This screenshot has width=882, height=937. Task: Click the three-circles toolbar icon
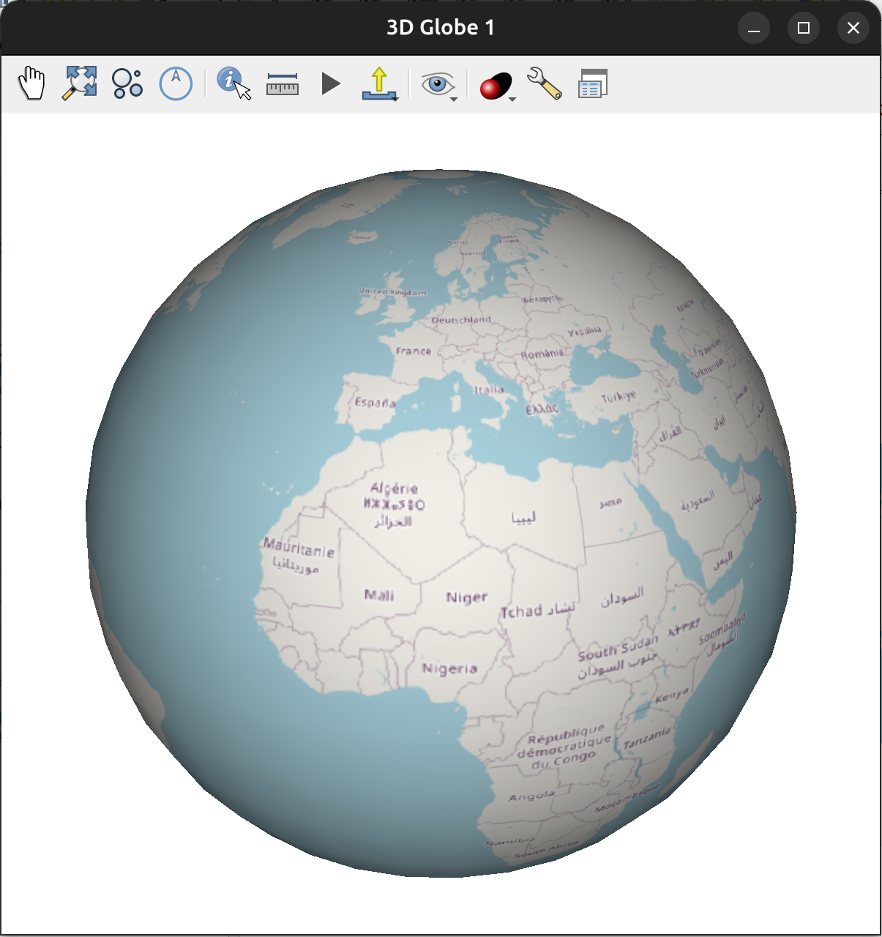[127, 83]
